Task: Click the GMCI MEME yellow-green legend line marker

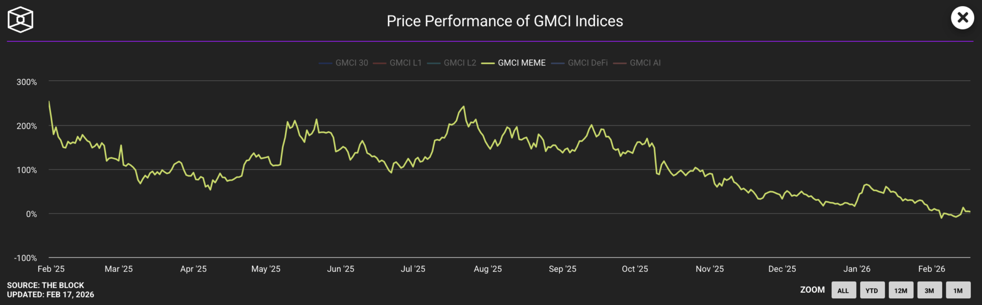Action: 488,63
